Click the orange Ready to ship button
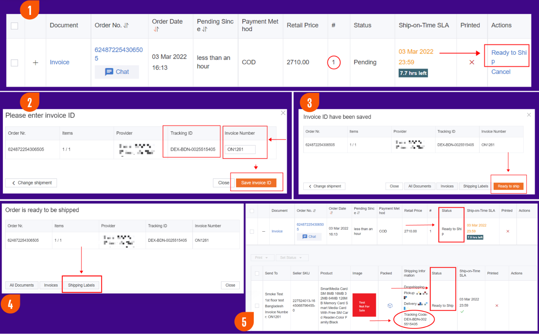 pos(508,186)
